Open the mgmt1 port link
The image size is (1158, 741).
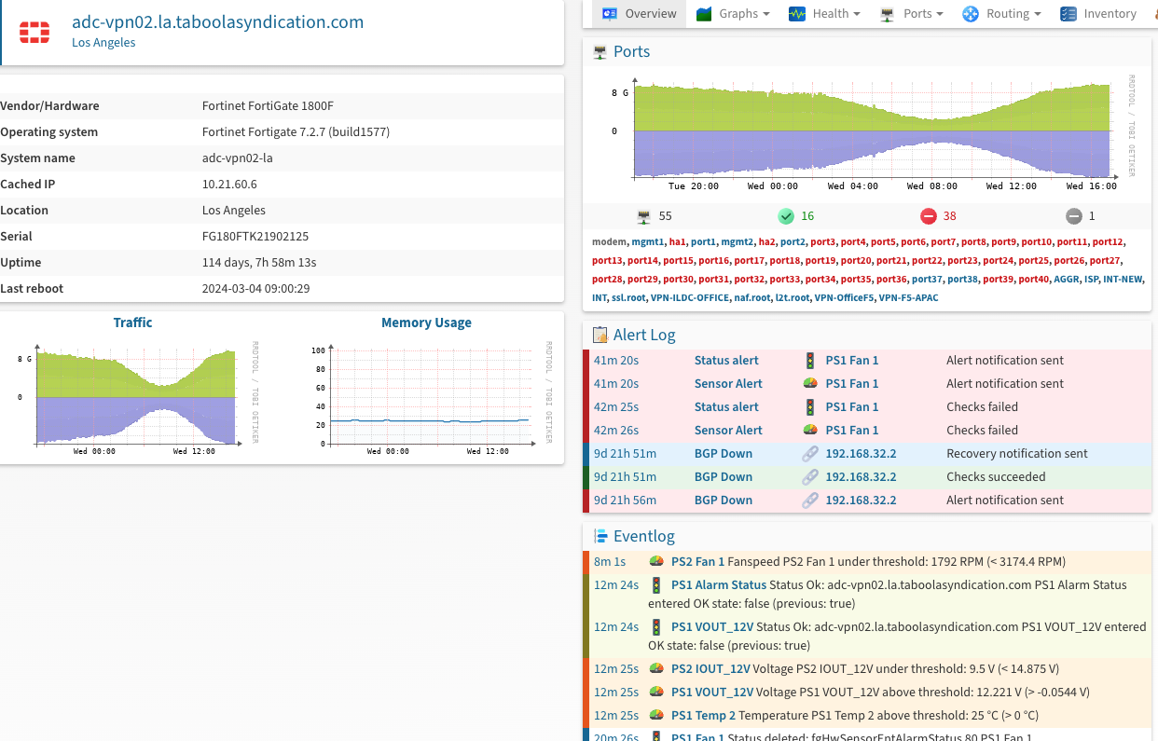coord(648,241)
